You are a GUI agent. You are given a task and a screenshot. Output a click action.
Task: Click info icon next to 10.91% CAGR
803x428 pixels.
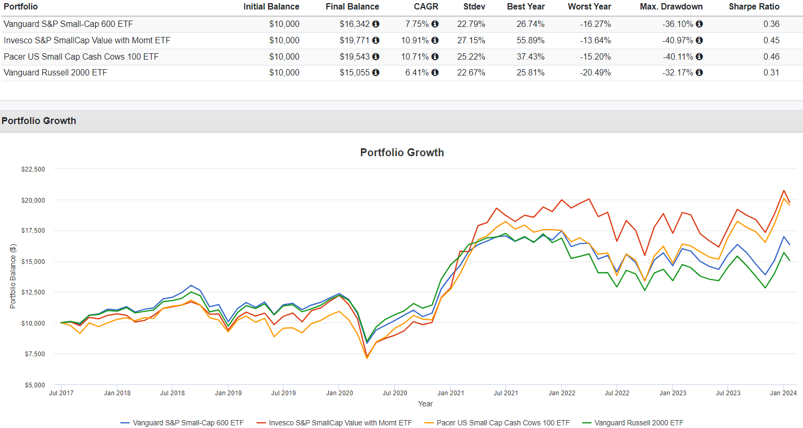(x=435, y=40)
